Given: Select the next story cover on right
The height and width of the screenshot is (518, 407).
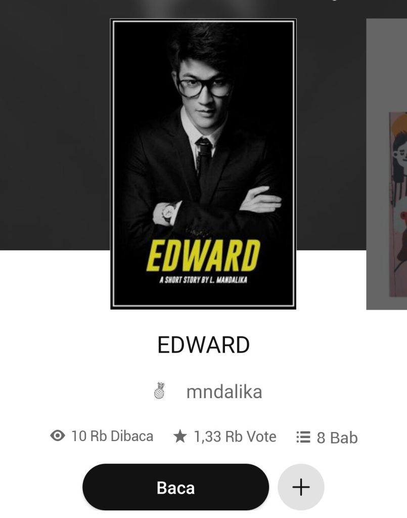Looking at the screenshot, I should [x=387, y=164].
